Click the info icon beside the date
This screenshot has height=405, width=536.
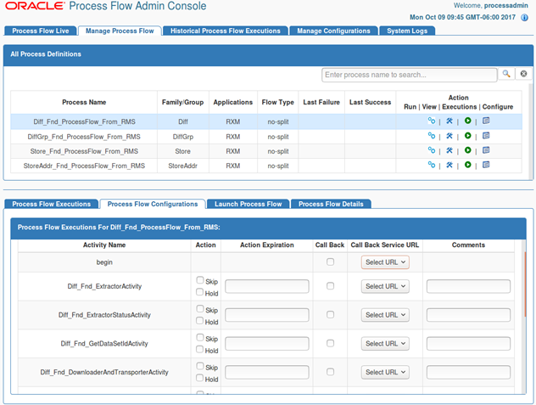coord(524,18)
